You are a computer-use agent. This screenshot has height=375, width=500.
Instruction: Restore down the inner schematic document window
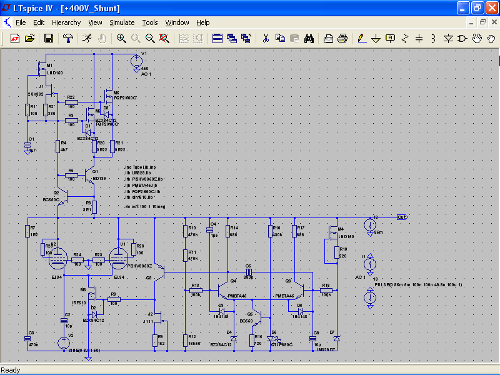tap(482, 22)
